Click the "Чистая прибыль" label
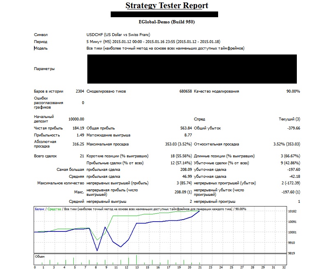328x270 pixels. (48, 128)
